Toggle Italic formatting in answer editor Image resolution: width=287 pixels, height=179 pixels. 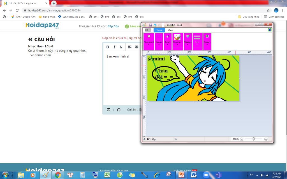coord(114,47)
